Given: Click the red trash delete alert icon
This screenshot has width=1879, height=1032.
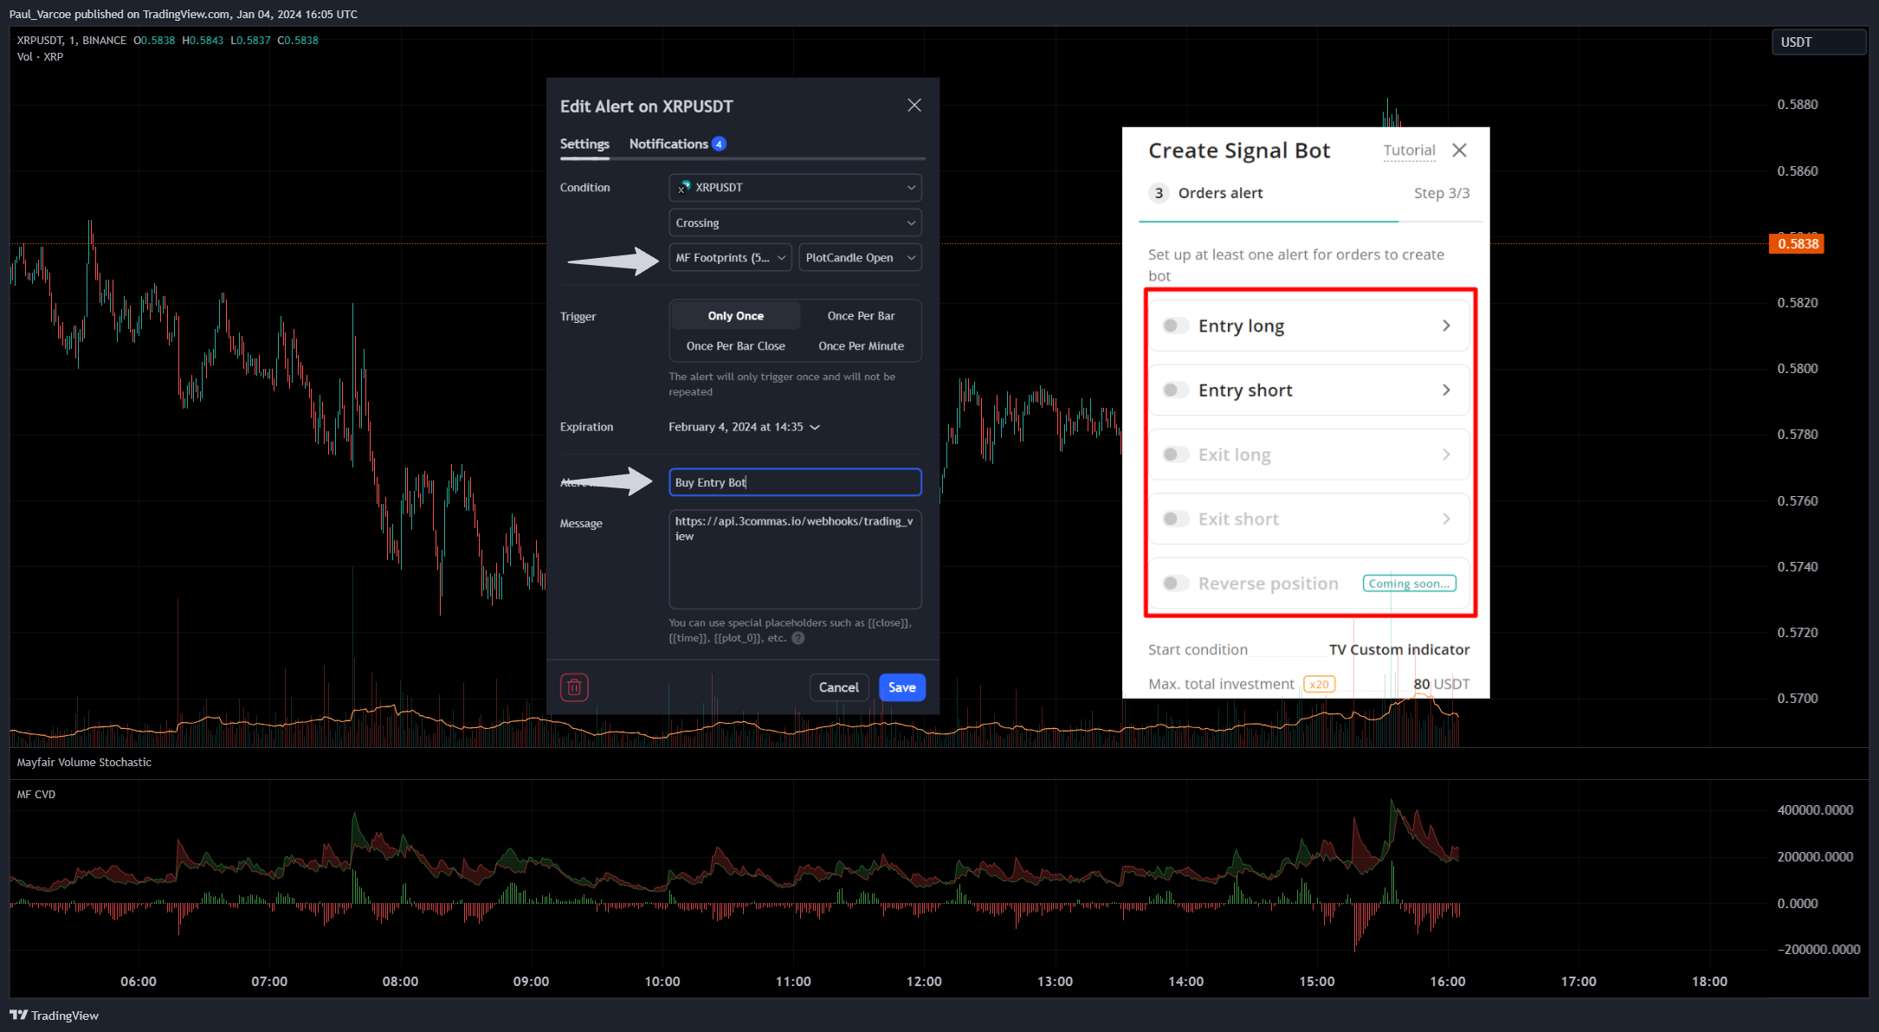Looking at the screenshot, I should 574,687.
